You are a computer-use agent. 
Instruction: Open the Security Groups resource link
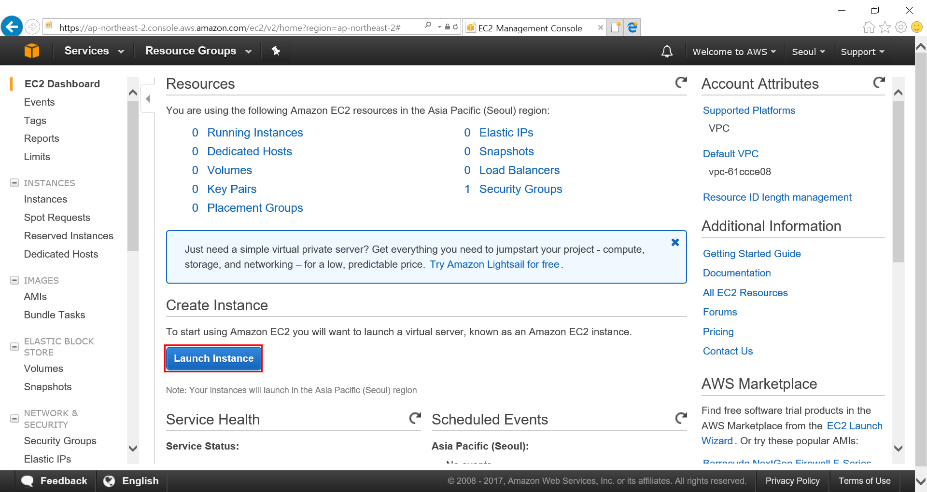coord(520,189)
